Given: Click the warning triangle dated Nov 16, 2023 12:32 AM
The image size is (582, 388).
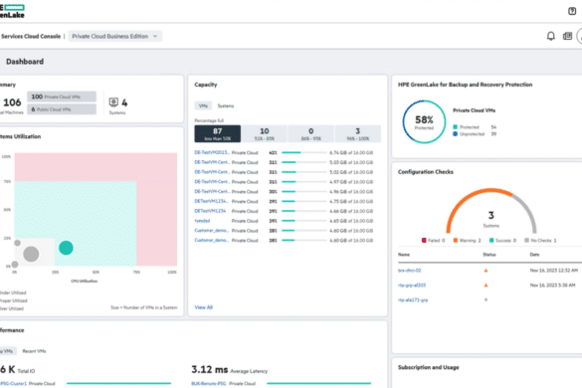Looking at the screenshot, I should click(x=485, y=271).
